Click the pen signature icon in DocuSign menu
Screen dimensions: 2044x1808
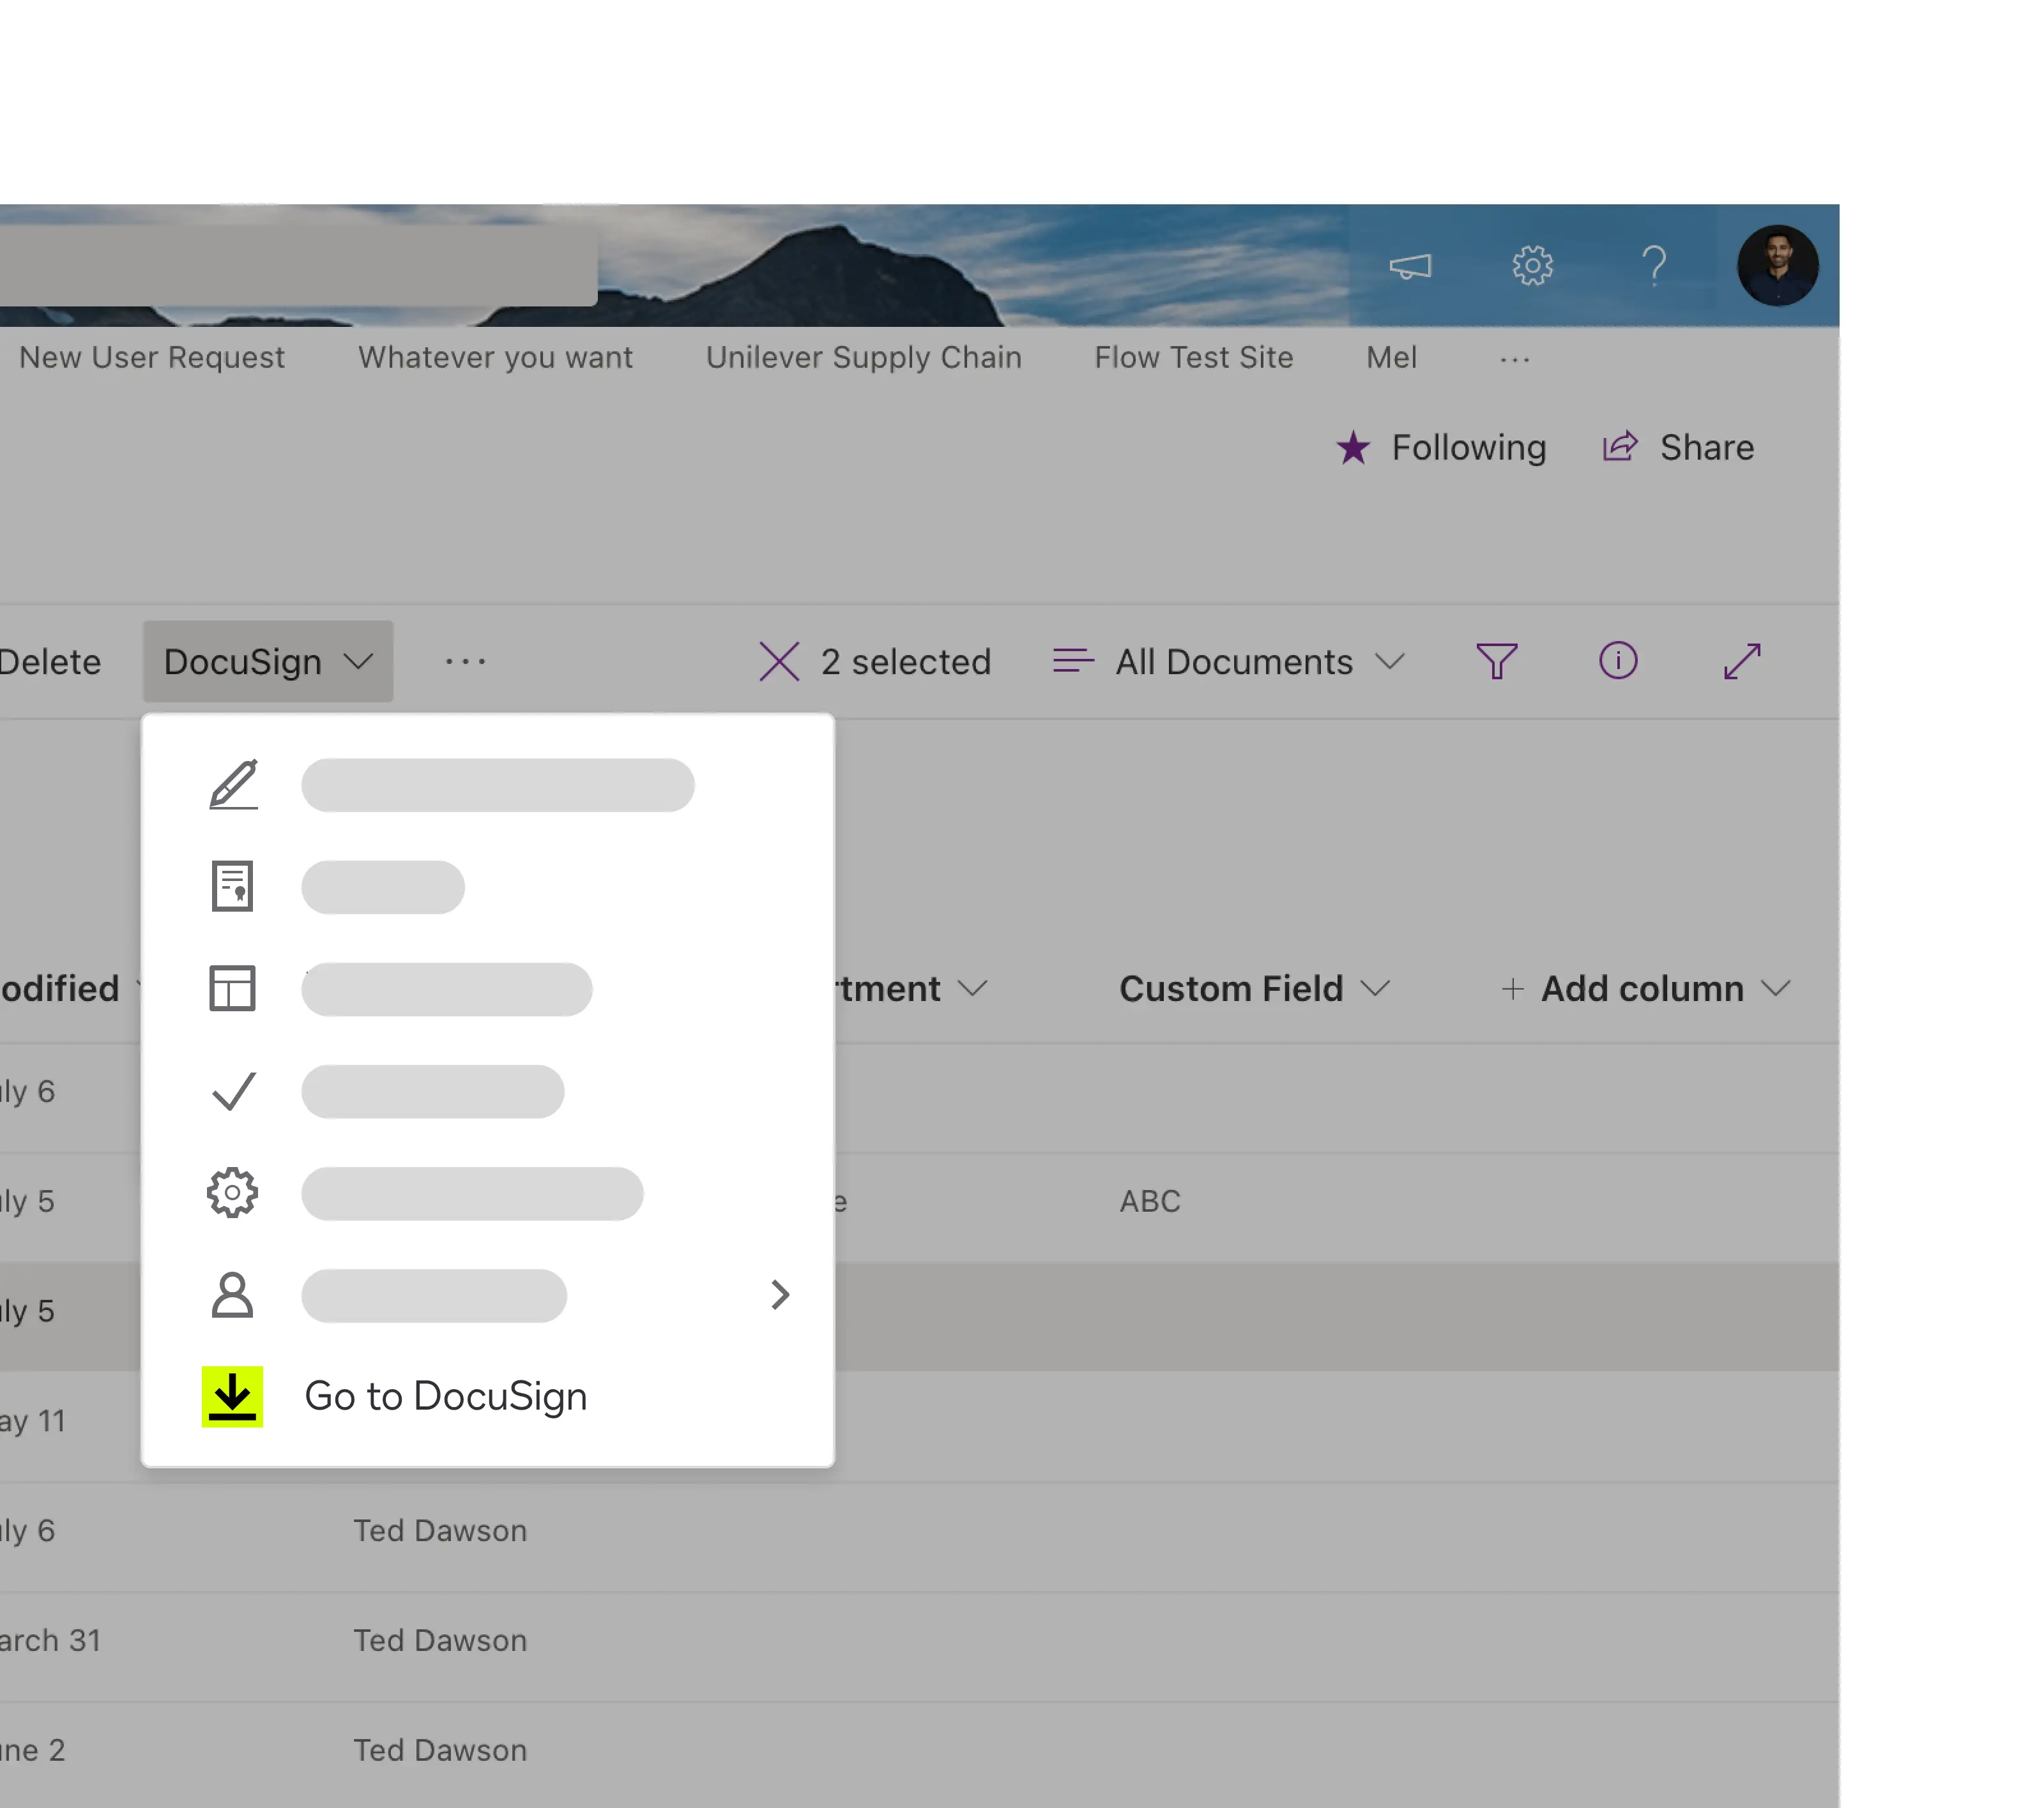click(x=233, y=785)
